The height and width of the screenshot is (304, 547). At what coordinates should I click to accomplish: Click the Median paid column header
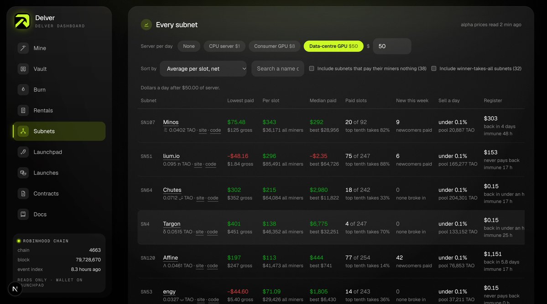(323, 100)
